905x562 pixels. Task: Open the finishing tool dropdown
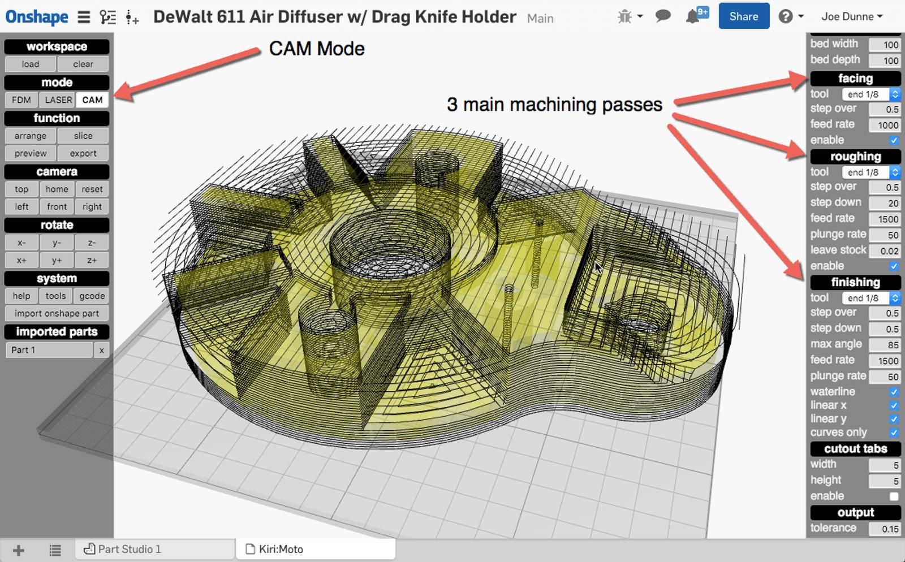point(870,298)
